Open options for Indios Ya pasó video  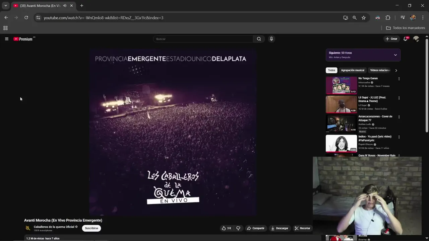pos(399,137)
